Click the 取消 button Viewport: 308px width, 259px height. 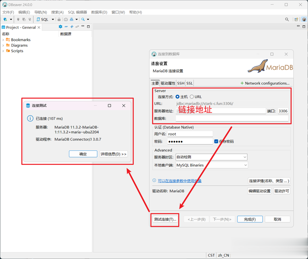coord(277,219)
